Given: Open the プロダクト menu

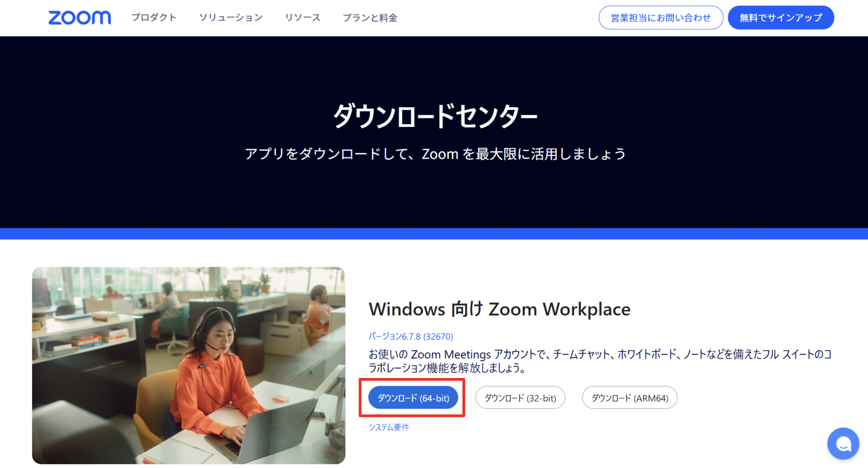Looking at the screenshot, I should (154, 17).
